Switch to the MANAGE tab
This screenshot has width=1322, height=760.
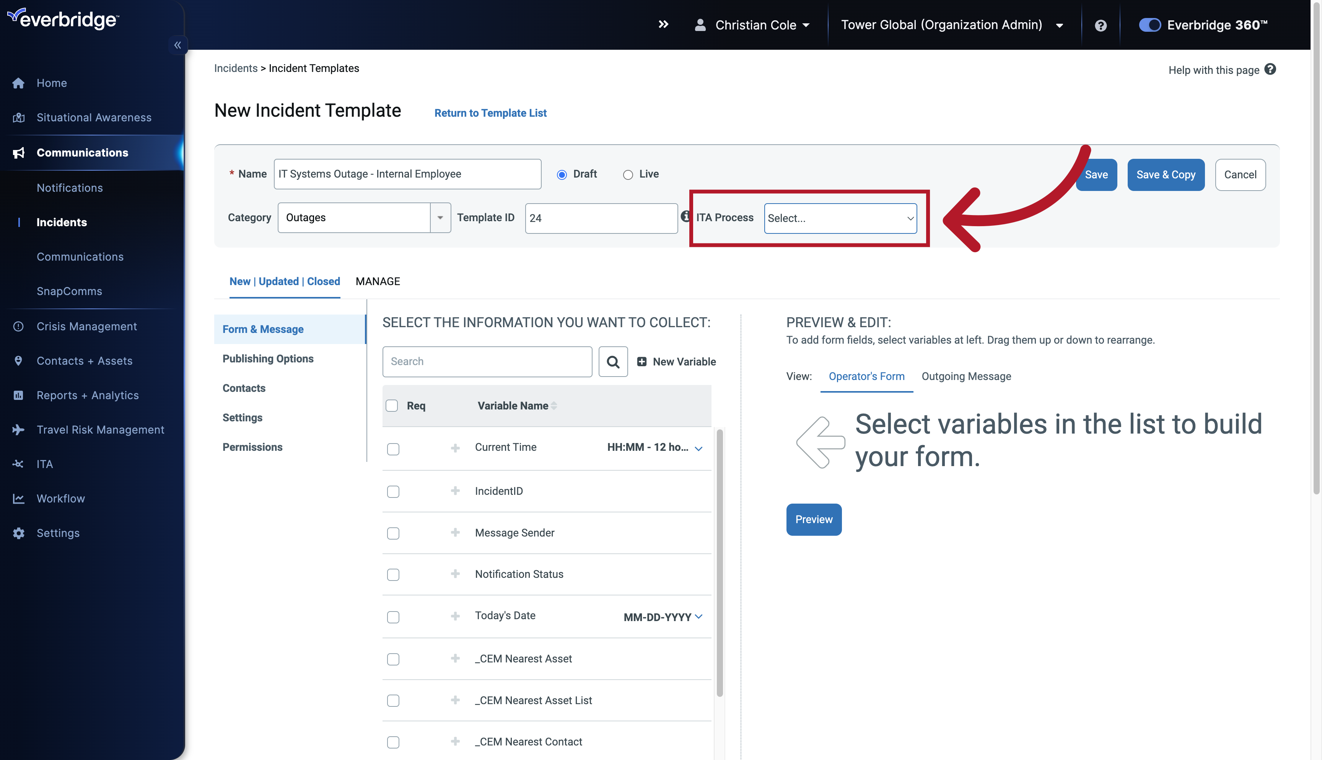click(378, 281)
